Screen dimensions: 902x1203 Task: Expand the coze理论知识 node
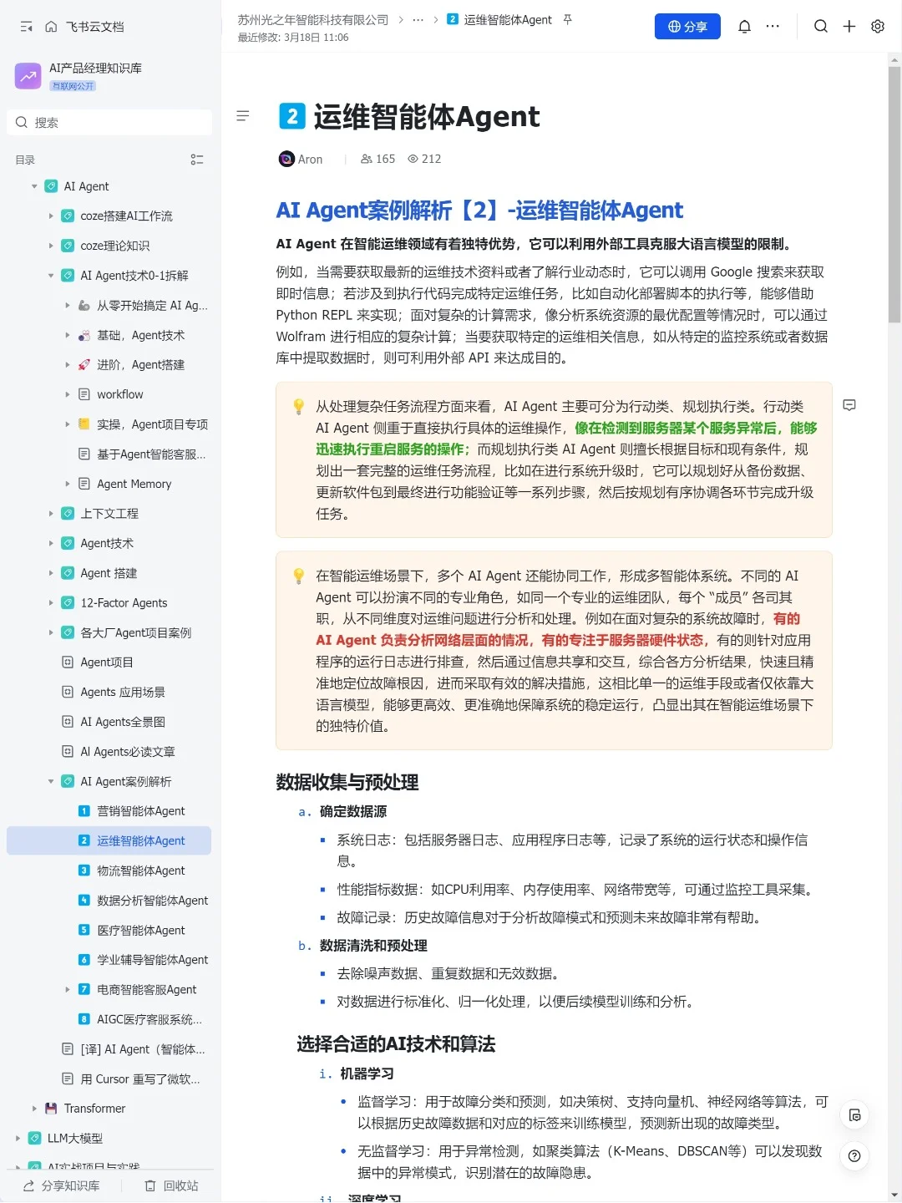[51, 246]
